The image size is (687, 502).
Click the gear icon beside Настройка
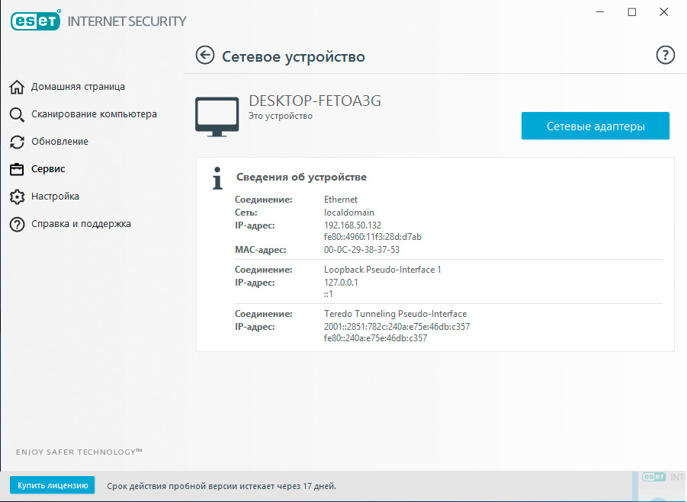17,197
